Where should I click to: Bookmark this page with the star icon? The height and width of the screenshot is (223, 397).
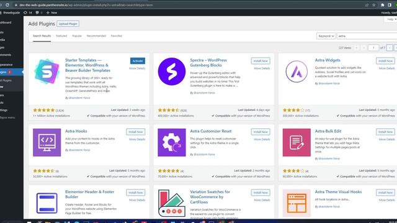pos(373,5)
